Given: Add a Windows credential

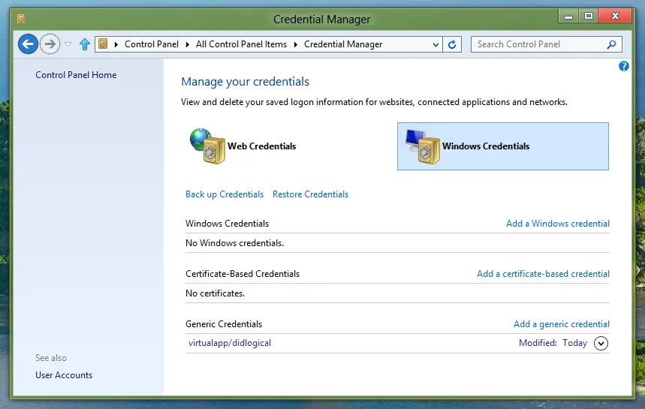Looking at the screenshot, I should [x=558, y=223].
